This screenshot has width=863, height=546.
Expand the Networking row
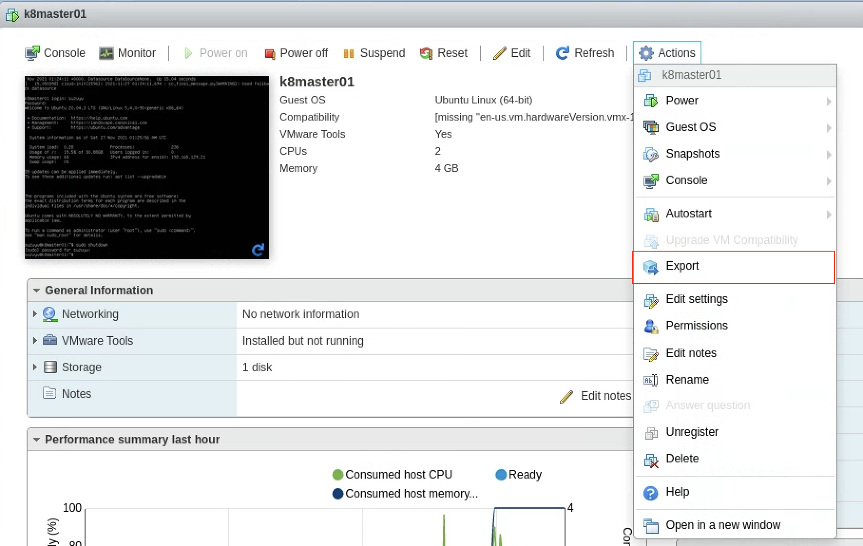pyautogui.click(x=35, y=314)
